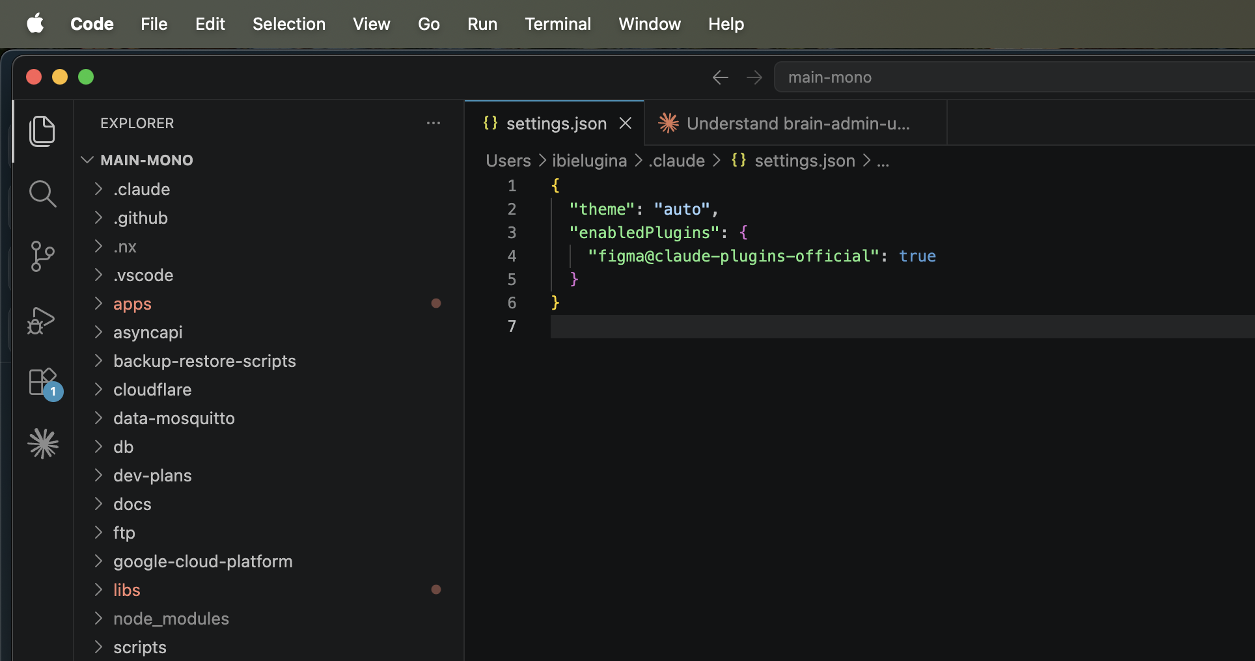Image resolution: width=1255 pixels, height=661 pixels.
Task: Open the Terminal menu
Action: coord(558,24)
